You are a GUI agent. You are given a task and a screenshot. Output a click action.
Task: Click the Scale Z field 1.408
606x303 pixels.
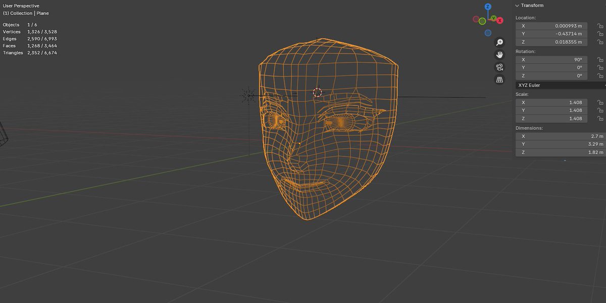point(551,118)
